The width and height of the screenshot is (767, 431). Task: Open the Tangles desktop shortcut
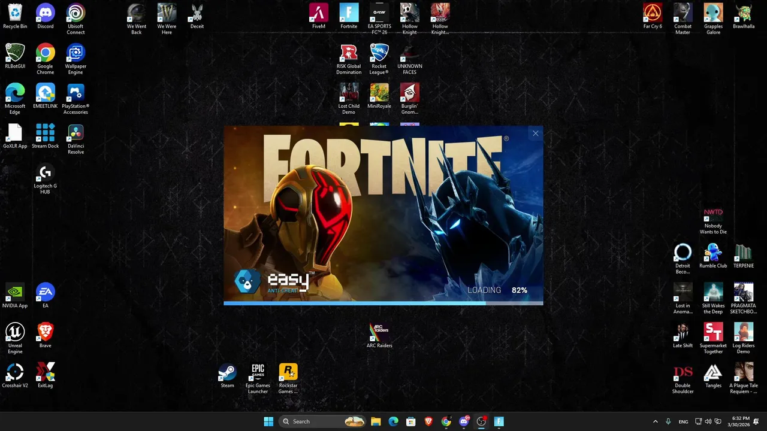[713, 375]
